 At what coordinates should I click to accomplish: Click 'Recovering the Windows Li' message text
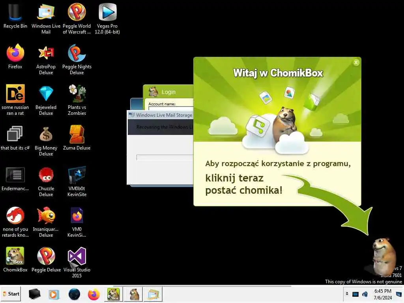[x=165, y=127]
